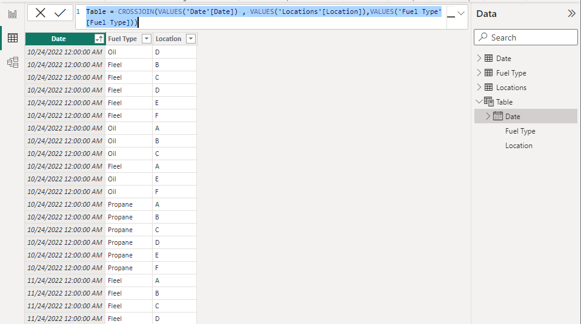Screen dimensions: 581x324
Task: Click formula line number 1
Action: pos(78,11)
